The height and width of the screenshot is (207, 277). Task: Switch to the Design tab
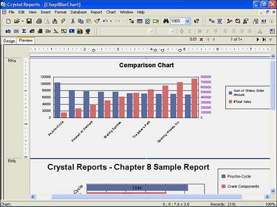tap(9, 41)
